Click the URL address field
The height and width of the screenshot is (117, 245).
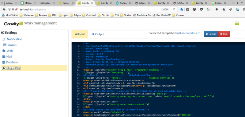pyautogui.click(x=89, y=9)
